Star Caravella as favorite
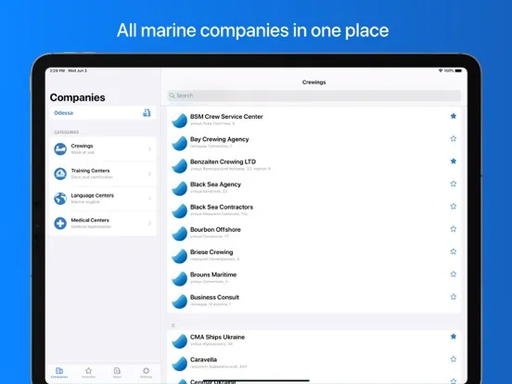The height and width of the screenshot is (384, 512). click(x=454, y=359)
